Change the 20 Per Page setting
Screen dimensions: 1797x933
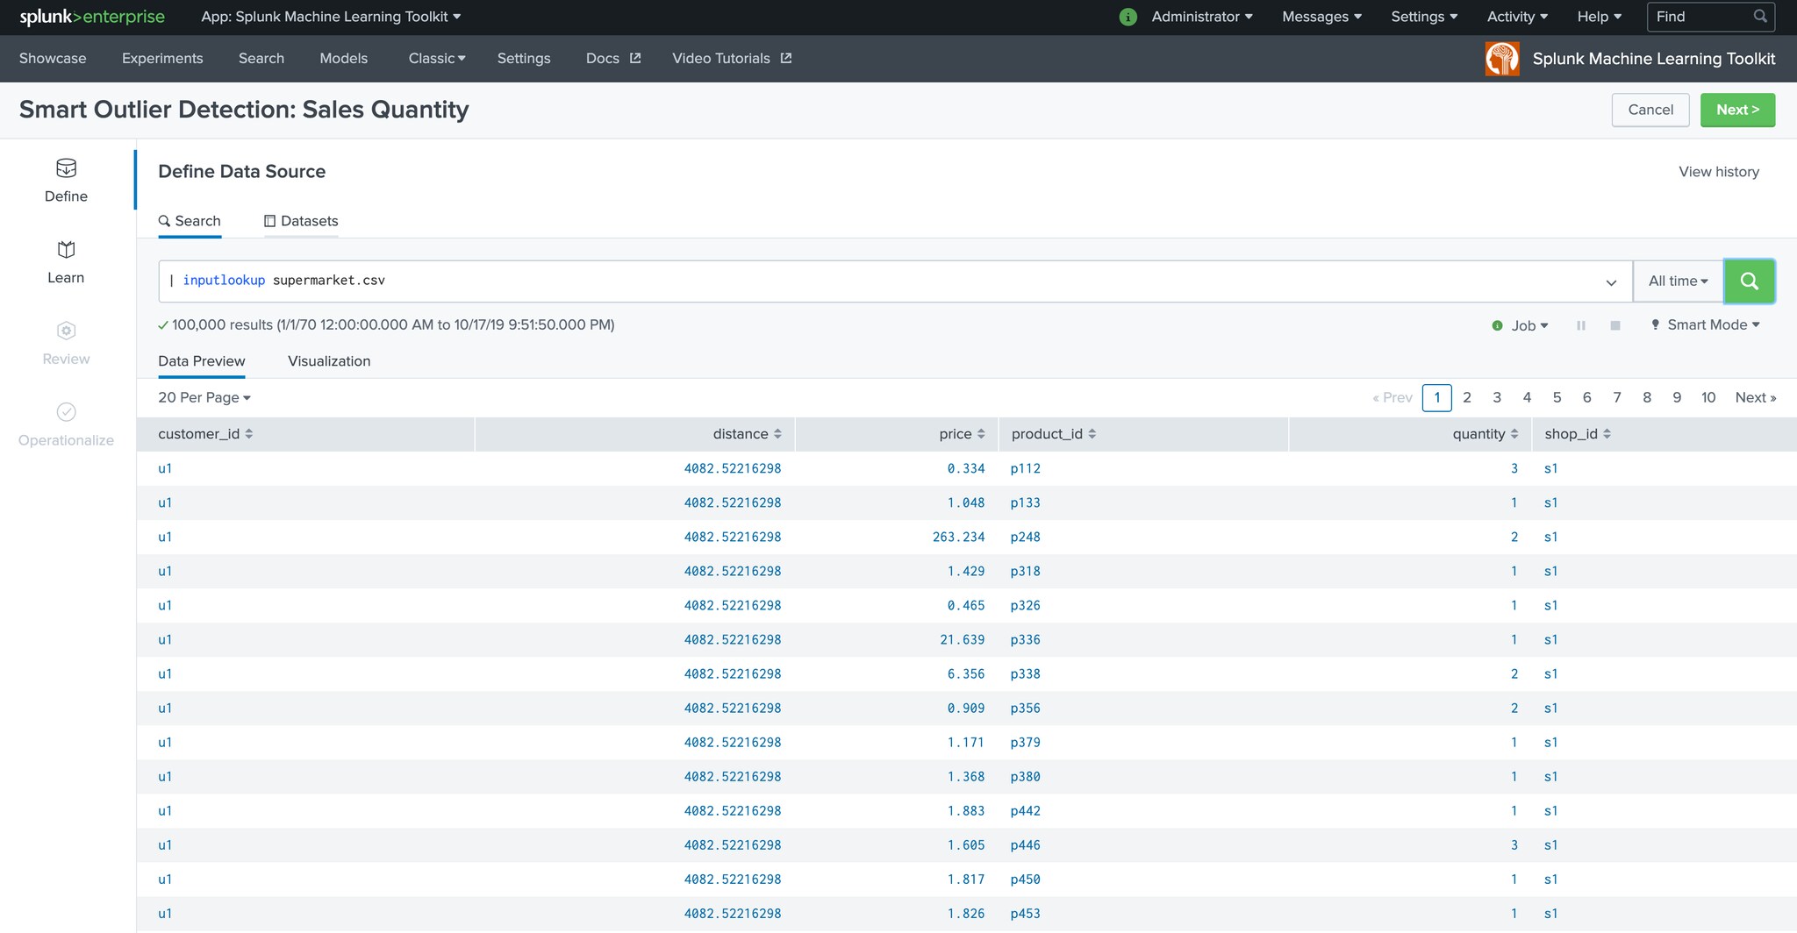[204, 397]
